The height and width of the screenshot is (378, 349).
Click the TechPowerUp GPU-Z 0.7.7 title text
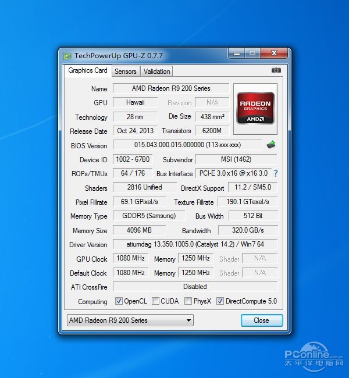point(119,56)
